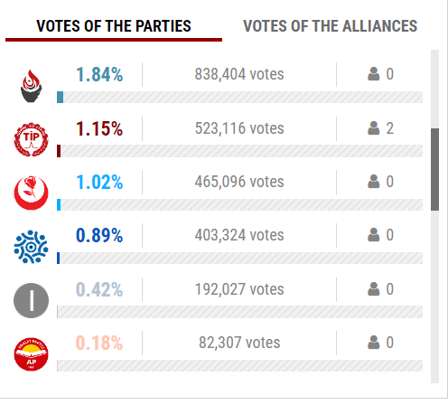The width and height of the screenshot is (448, 405).
Task: Click the 0.89% percentage label
Action: tap(99, 235)
